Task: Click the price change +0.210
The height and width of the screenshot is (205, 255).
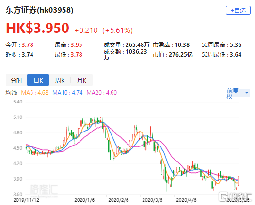Action: [x=86, y=30]
